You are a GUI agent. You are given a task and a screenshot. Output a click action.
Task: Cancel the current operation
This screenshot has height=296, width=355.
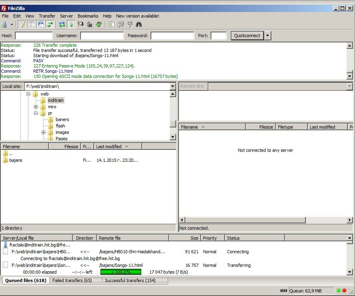pos(80,24)
